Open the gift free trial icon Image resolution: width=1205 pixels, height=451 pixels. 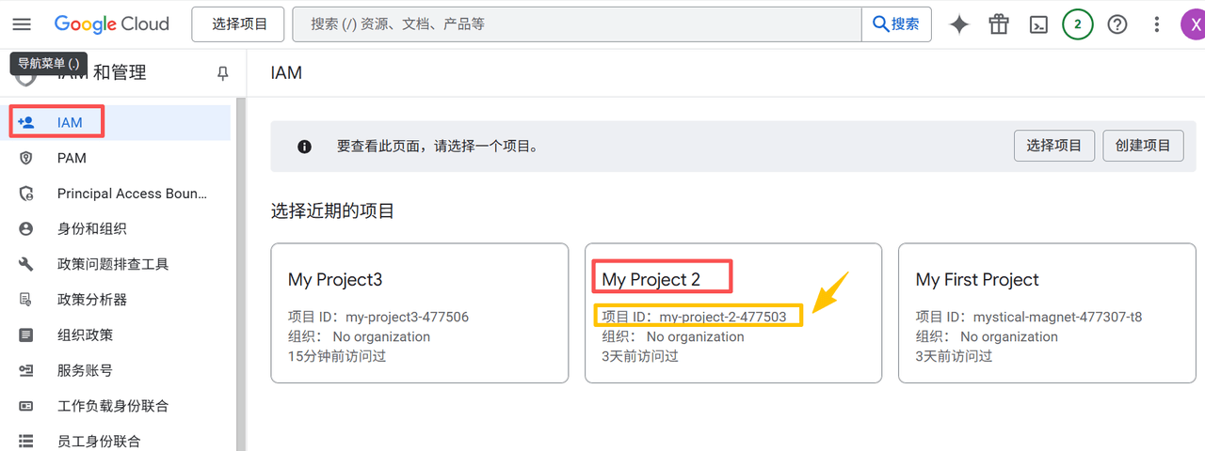tap(998, 24)
